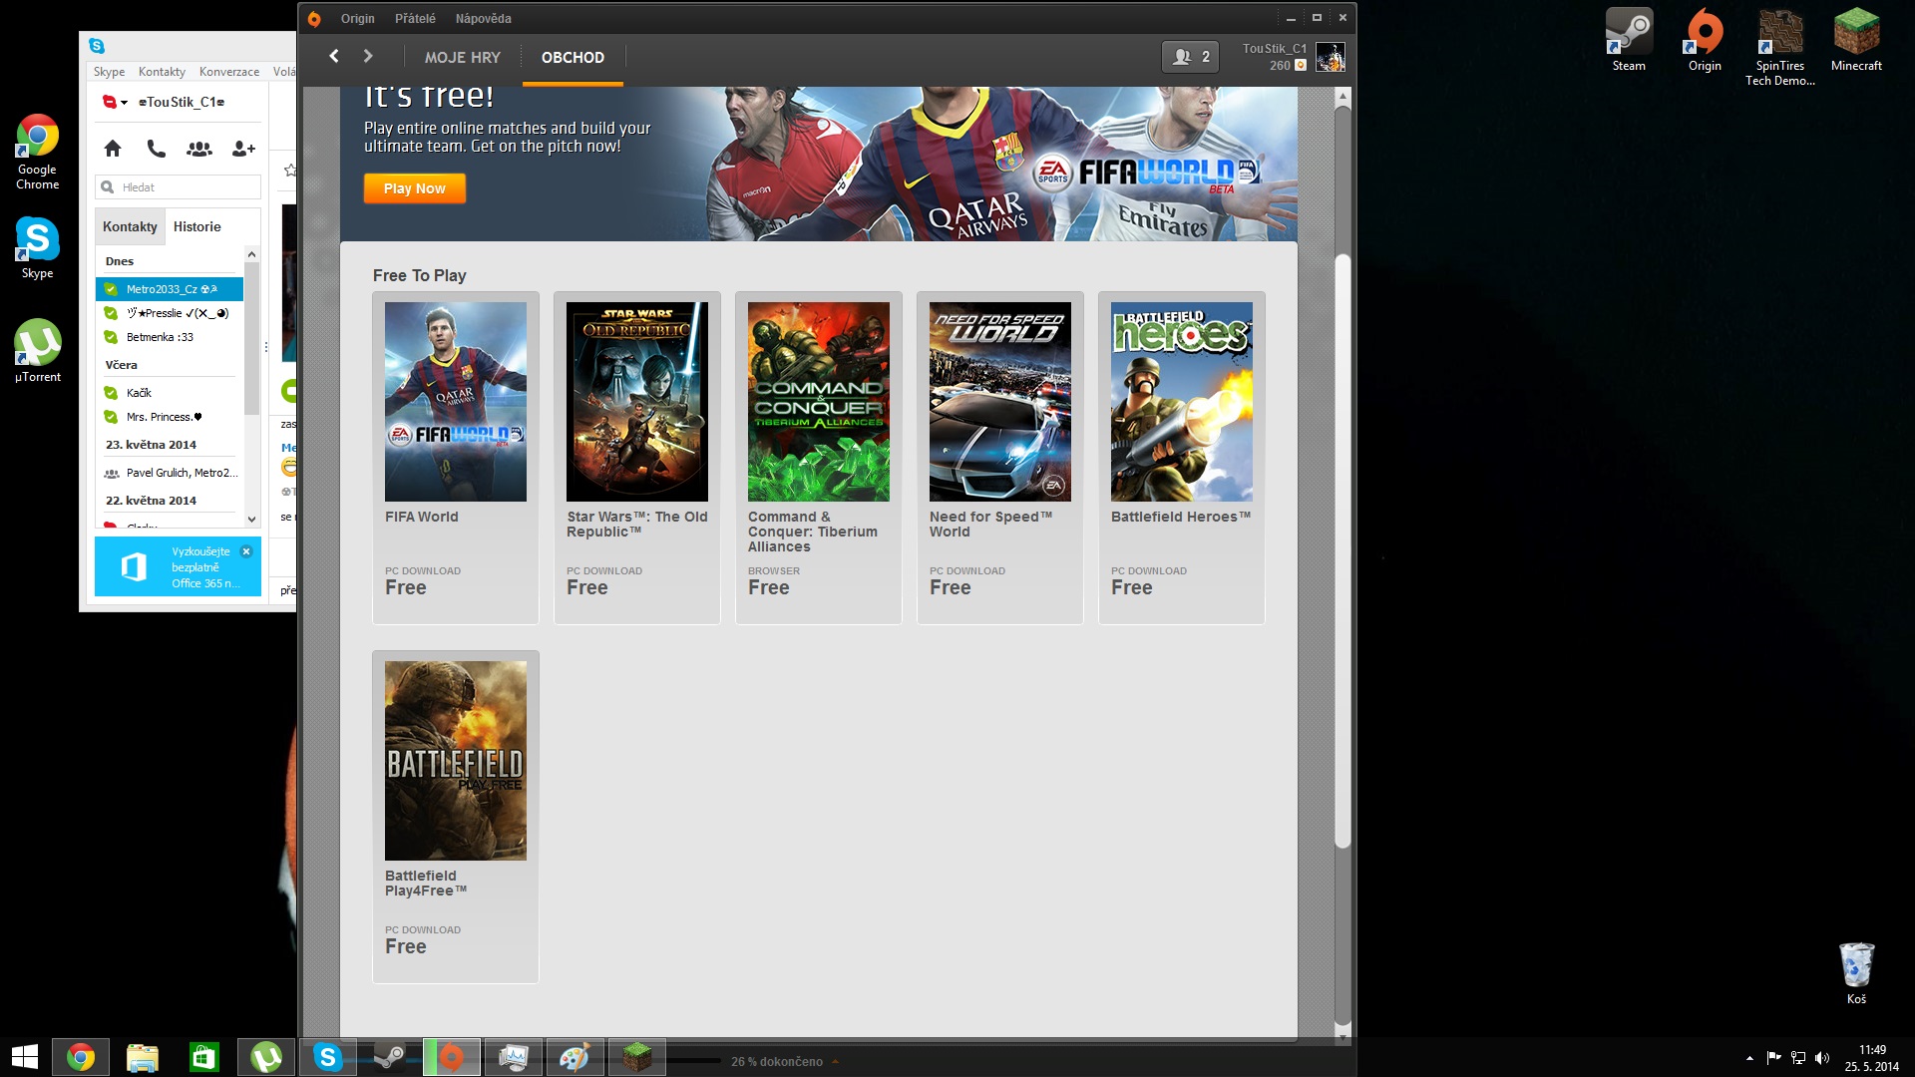Close the Office 365 ad in Skype
Image resolution: width=1915 pixels, height=1077 pixels.
246,551
